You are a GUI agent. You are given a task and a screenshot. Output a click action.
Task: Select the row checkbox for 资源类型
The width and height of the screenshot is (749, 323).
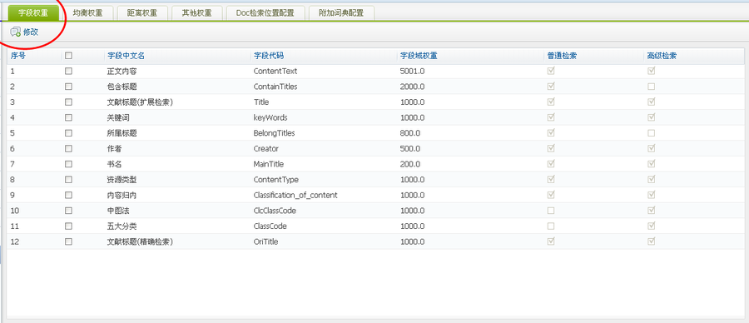[68, 180]
